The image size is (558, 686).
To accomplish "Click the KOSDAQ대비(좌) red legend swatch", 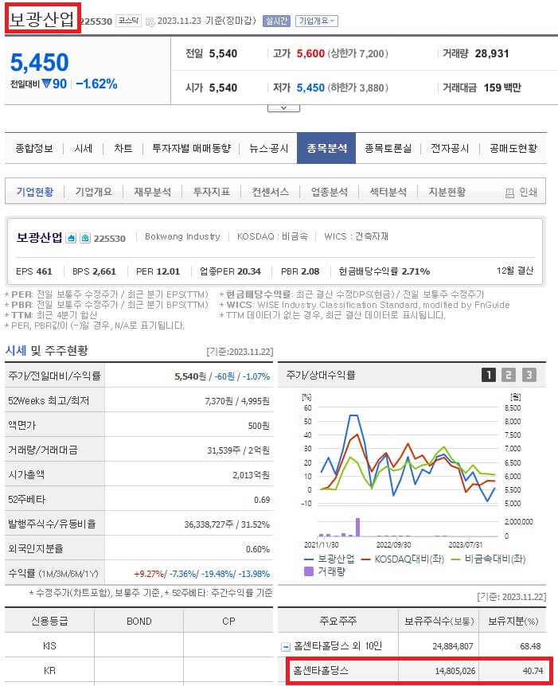I will 366,559.
